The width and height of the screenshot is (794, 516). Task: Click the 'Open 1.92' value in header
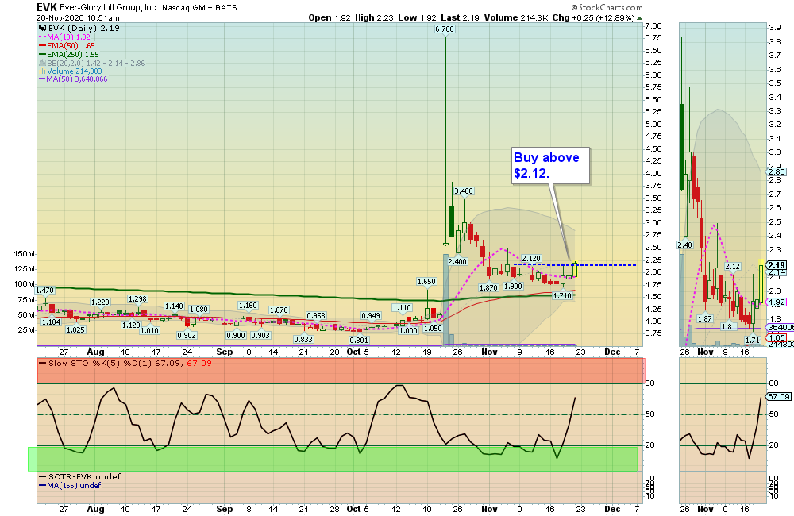[x=330, y=17]
